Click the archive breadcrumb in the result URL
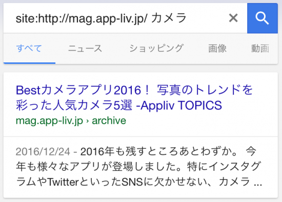This screenshot has width=282, height=202. pyautogui.click(x=109, y=121)
